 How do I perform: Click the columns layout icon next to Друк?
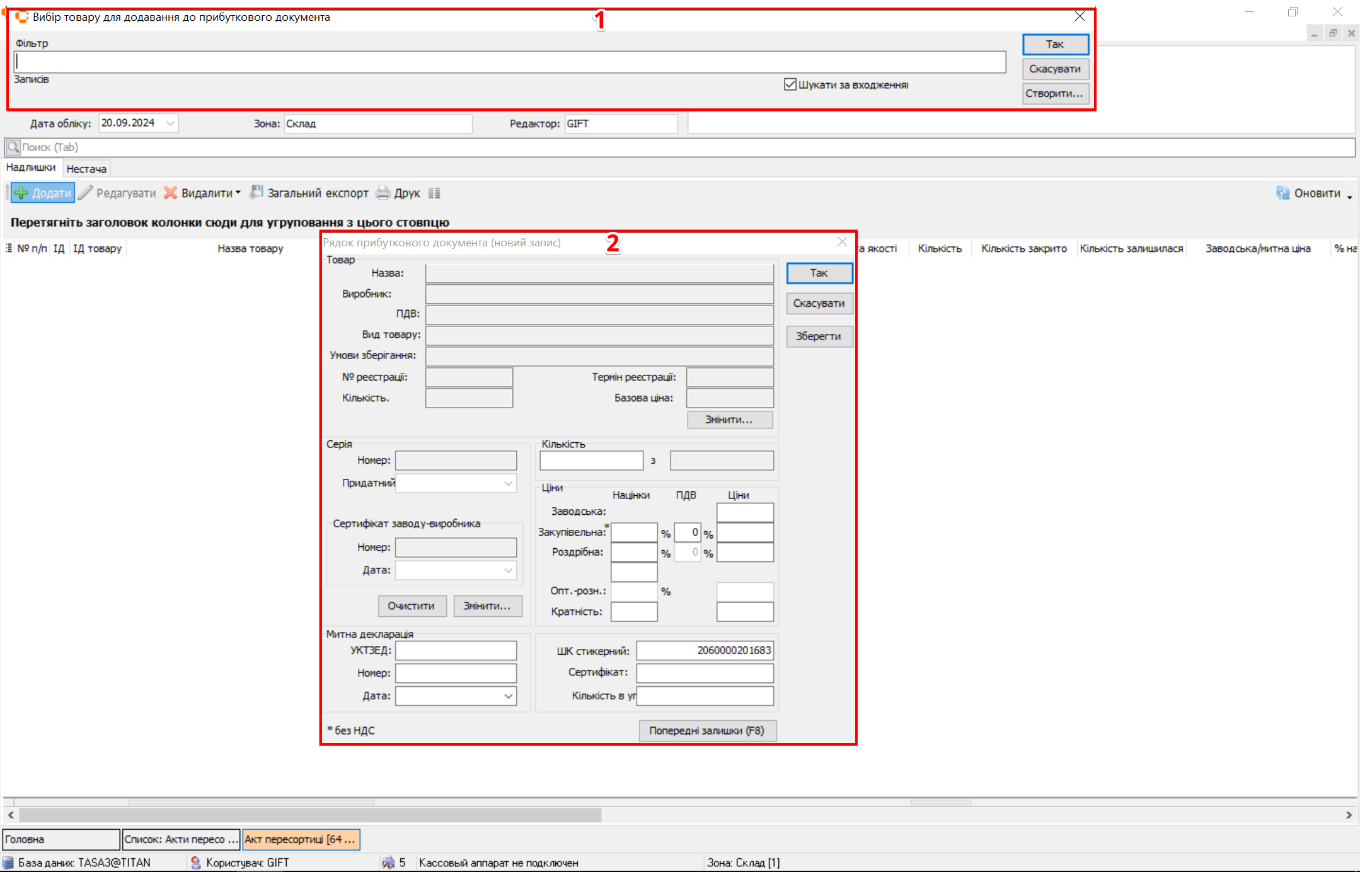point(434,193)
